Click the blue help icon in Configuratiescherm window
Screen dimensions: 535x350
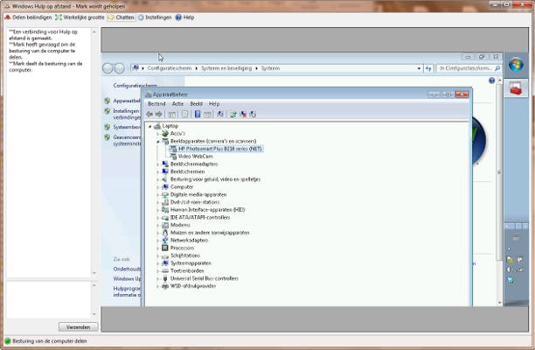(x=491, y=80)
